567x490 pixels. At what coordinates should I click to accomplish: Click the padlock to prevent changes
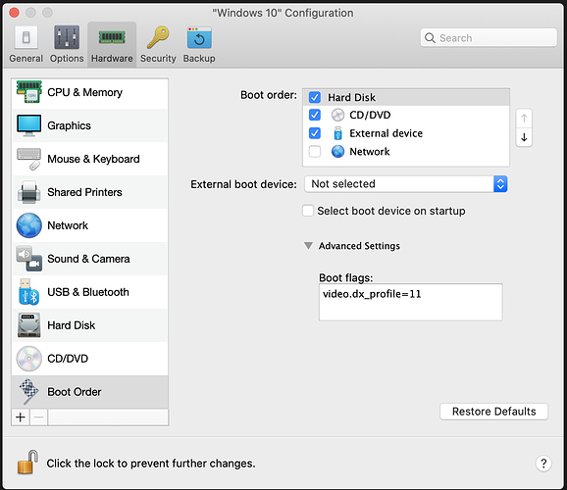[x=27, y=463]
